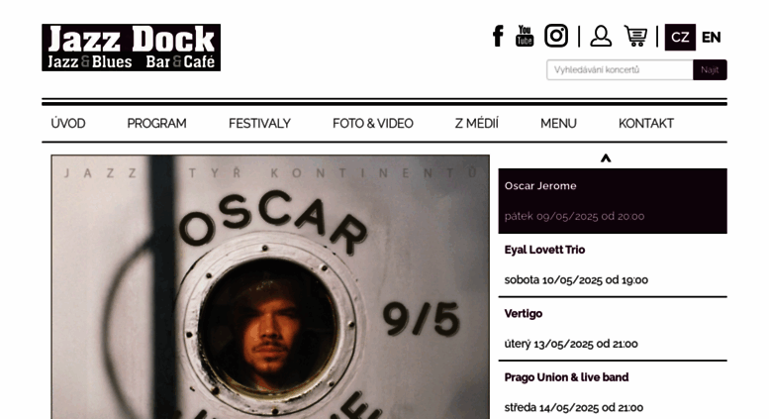Open the user account icon
This screenshot has width=769, height=419.
pyautogui.click(x=601, y=37)
